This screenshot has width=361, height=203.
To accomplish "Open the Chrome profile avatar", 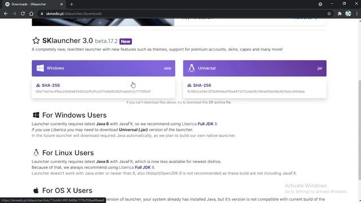I will pos(348,14).
